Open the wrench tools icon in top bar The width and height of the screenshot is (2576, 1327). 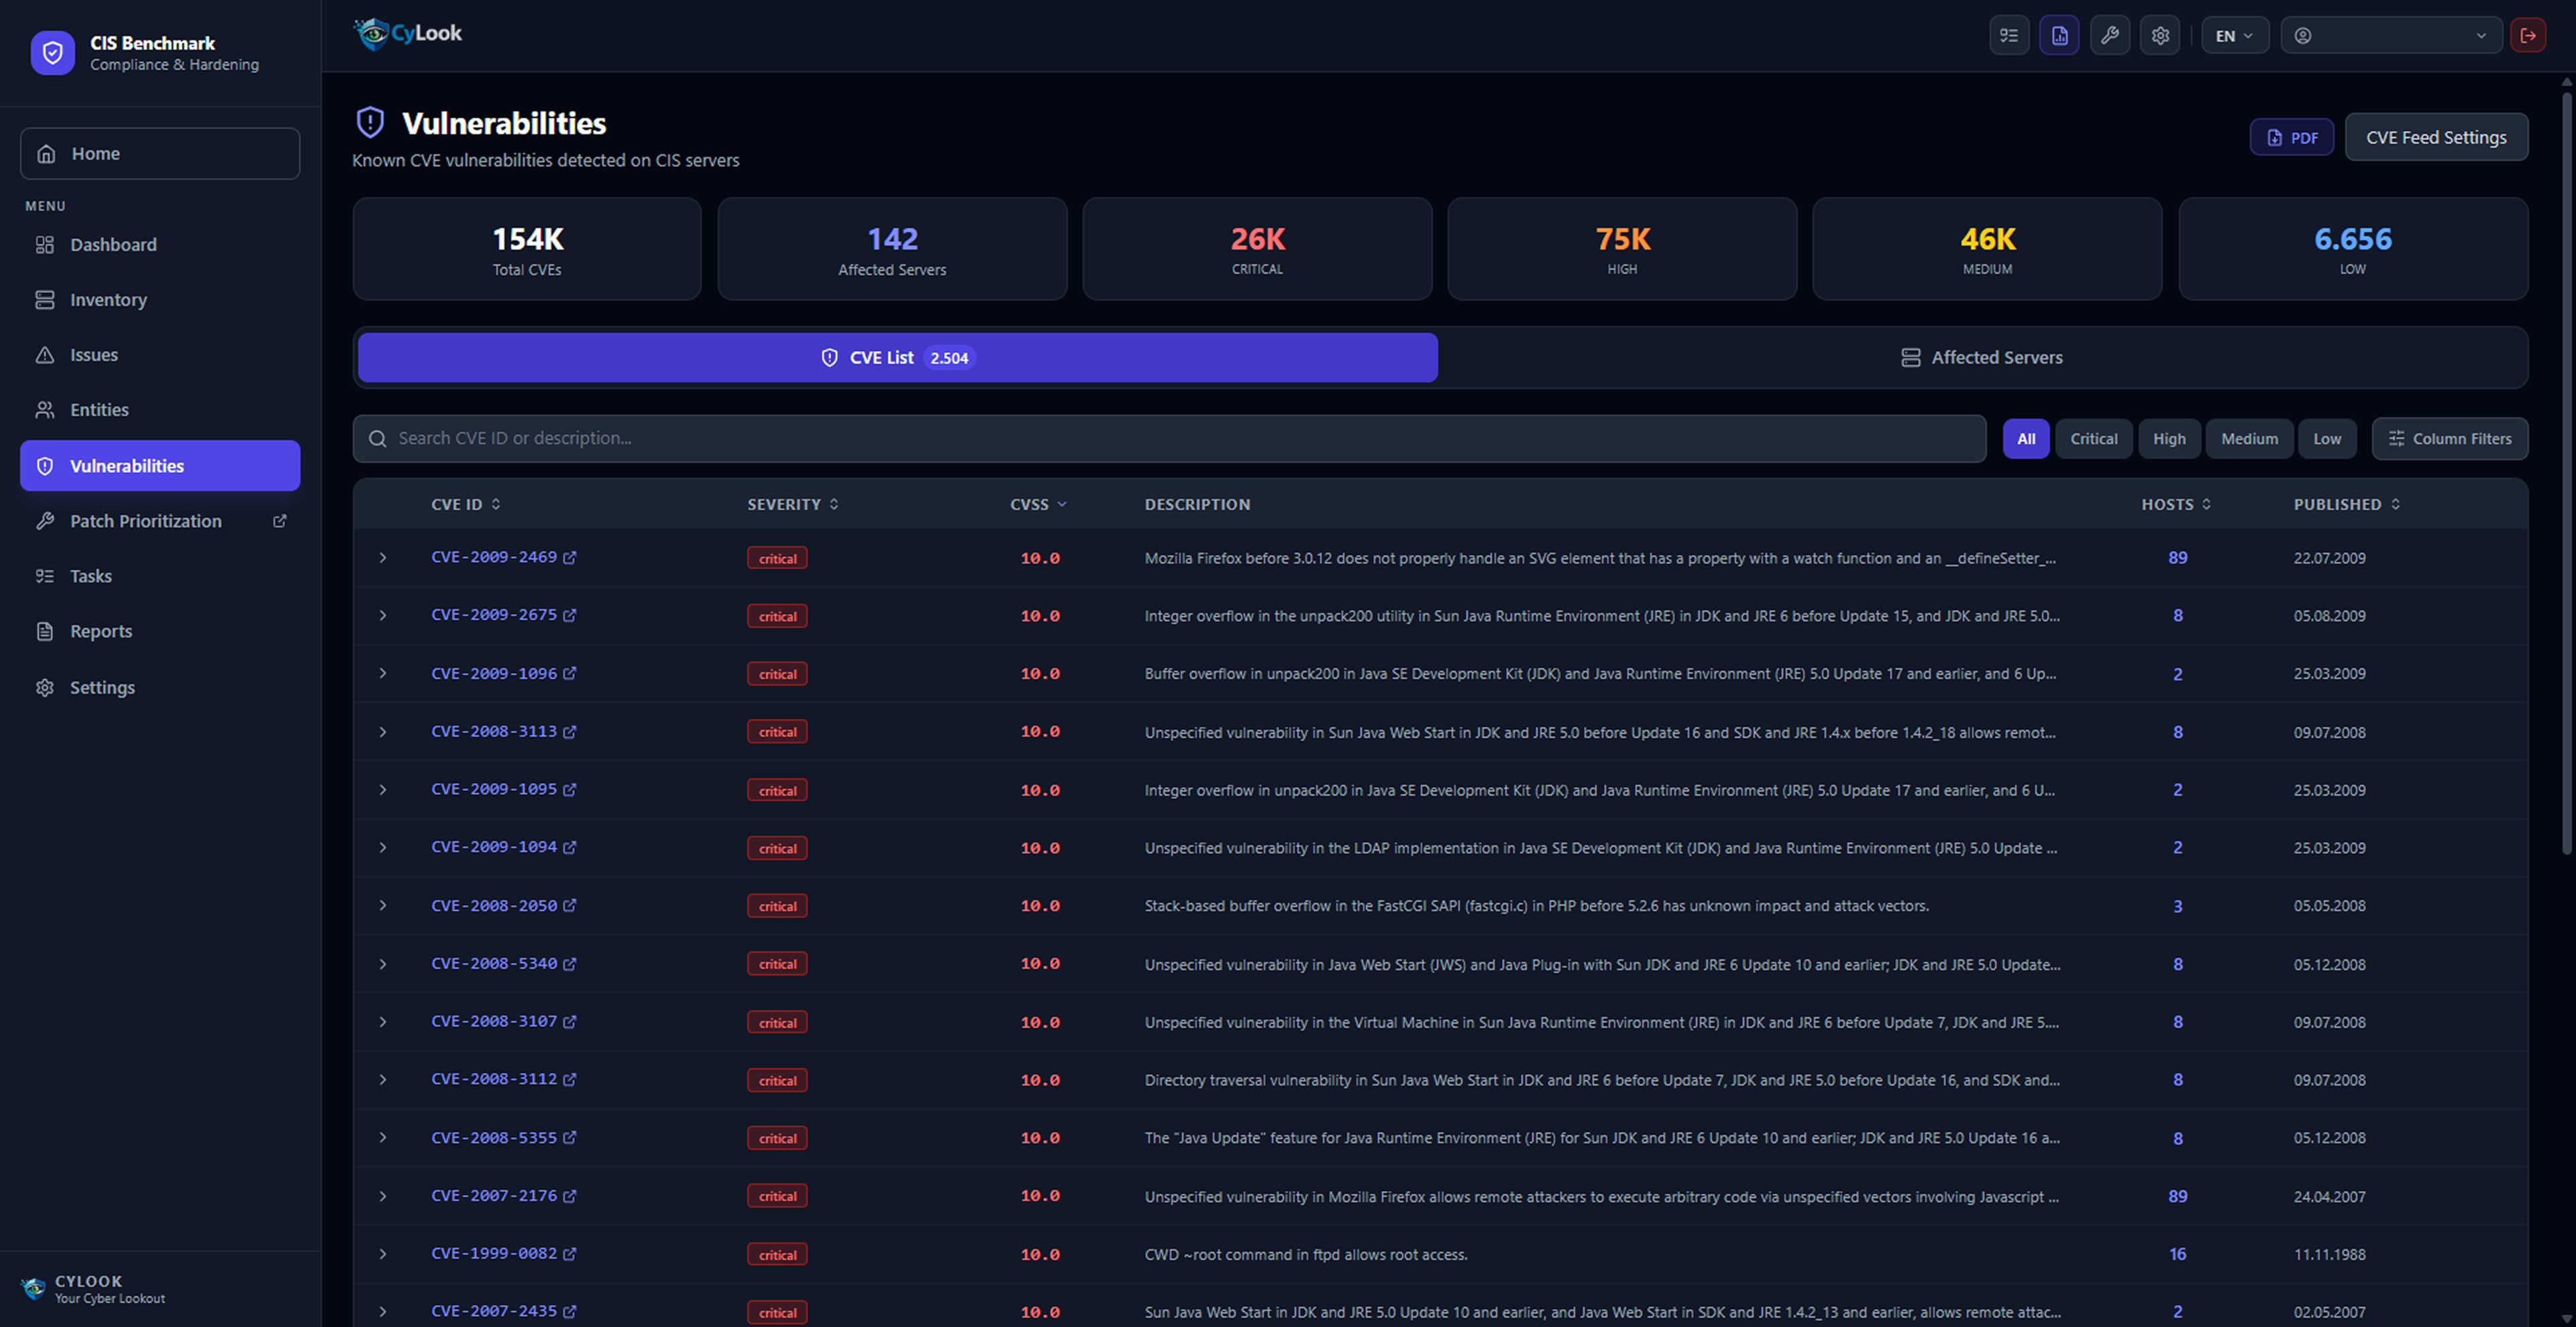click(2110, 35)
